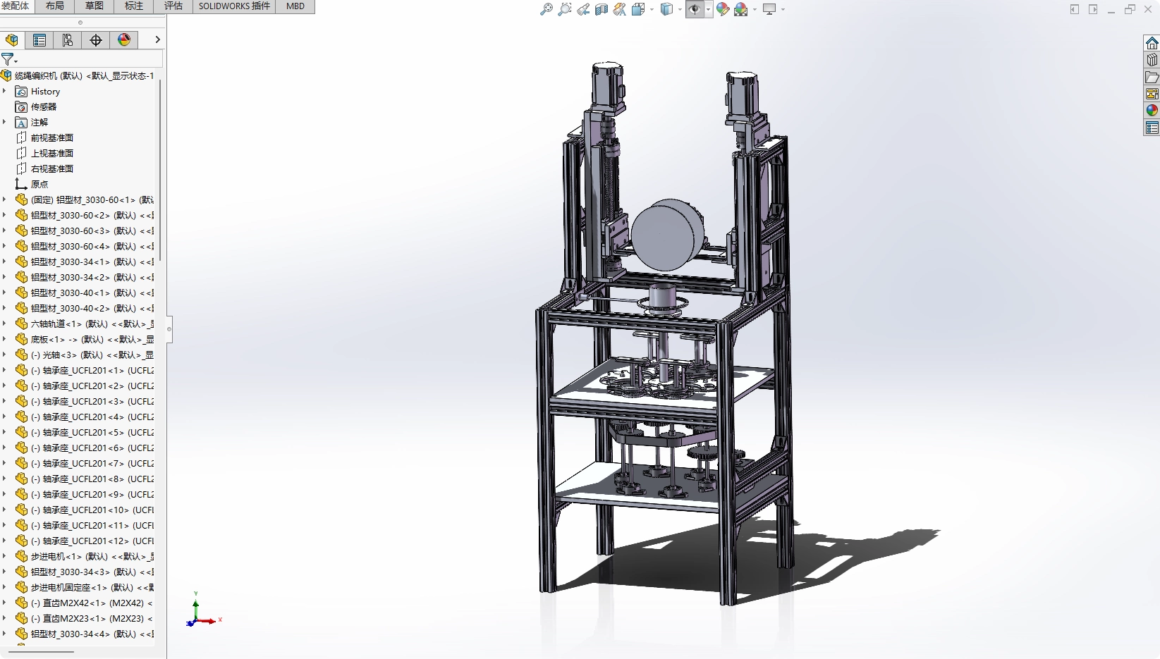This screenshot has width=1160, height=659.
Task: Select the 轴承座_UCFL201<12> component
Action: coord(85,541)
